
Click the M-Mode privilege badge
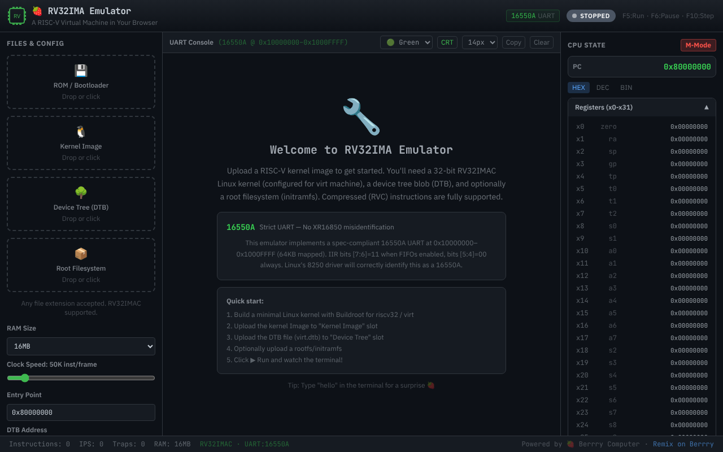coord(698,45)
